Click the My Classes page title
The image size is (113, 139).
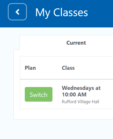62,13
